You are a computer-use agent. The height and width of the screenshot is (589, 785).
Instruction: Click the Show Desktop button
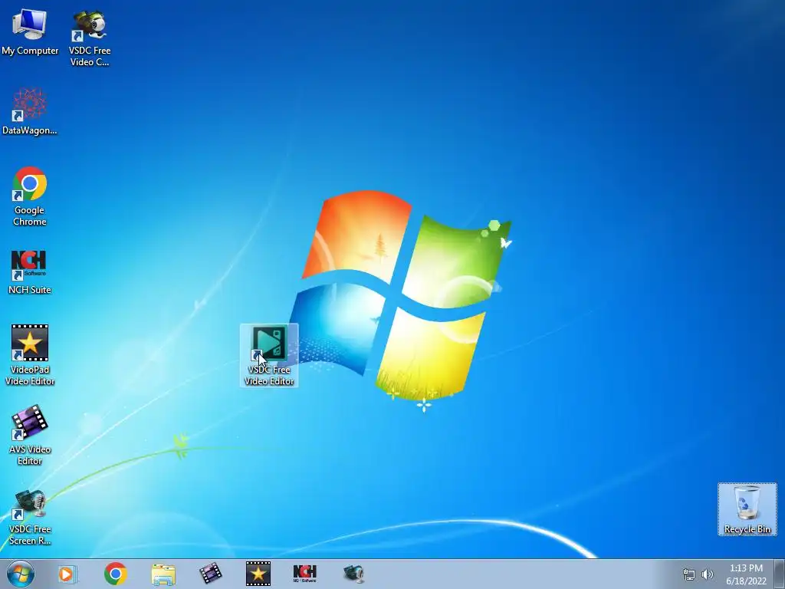coord(780,574)
